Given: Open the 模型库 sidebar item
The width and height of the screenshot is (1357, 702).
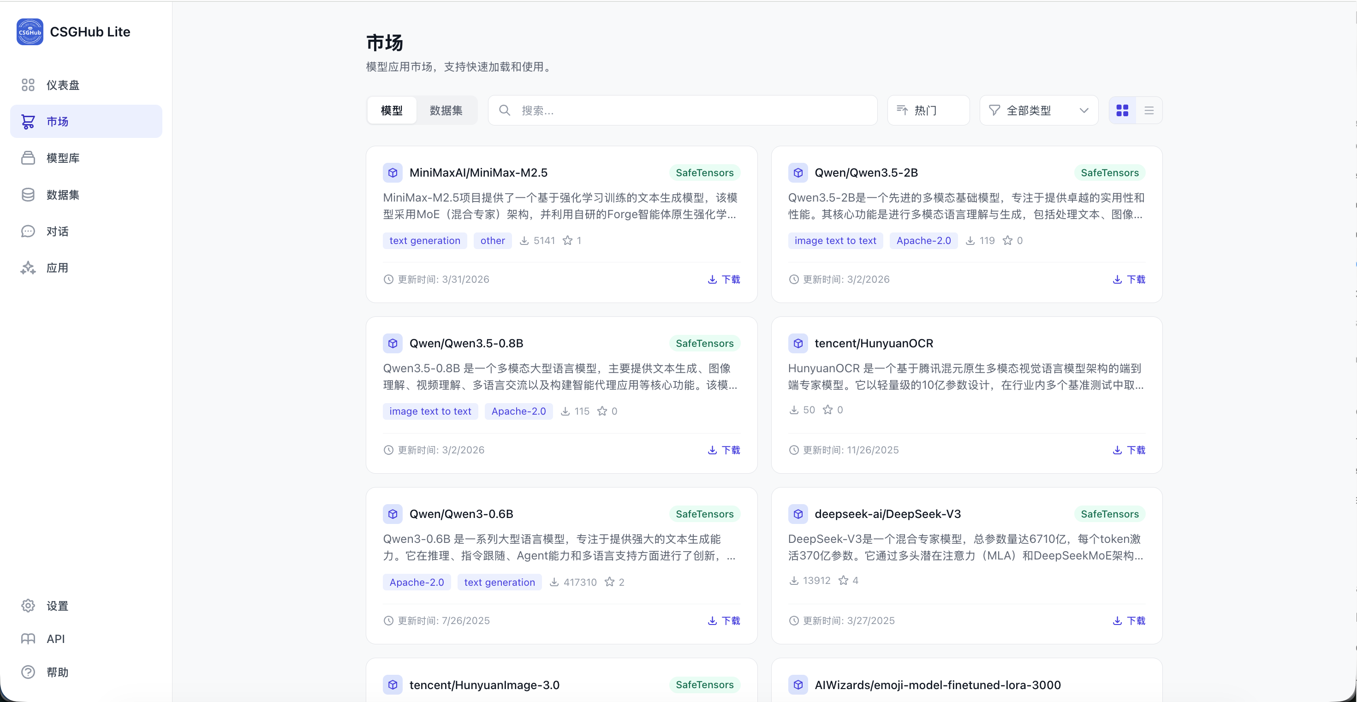Looking at the screenshot, I should point(86,158).
